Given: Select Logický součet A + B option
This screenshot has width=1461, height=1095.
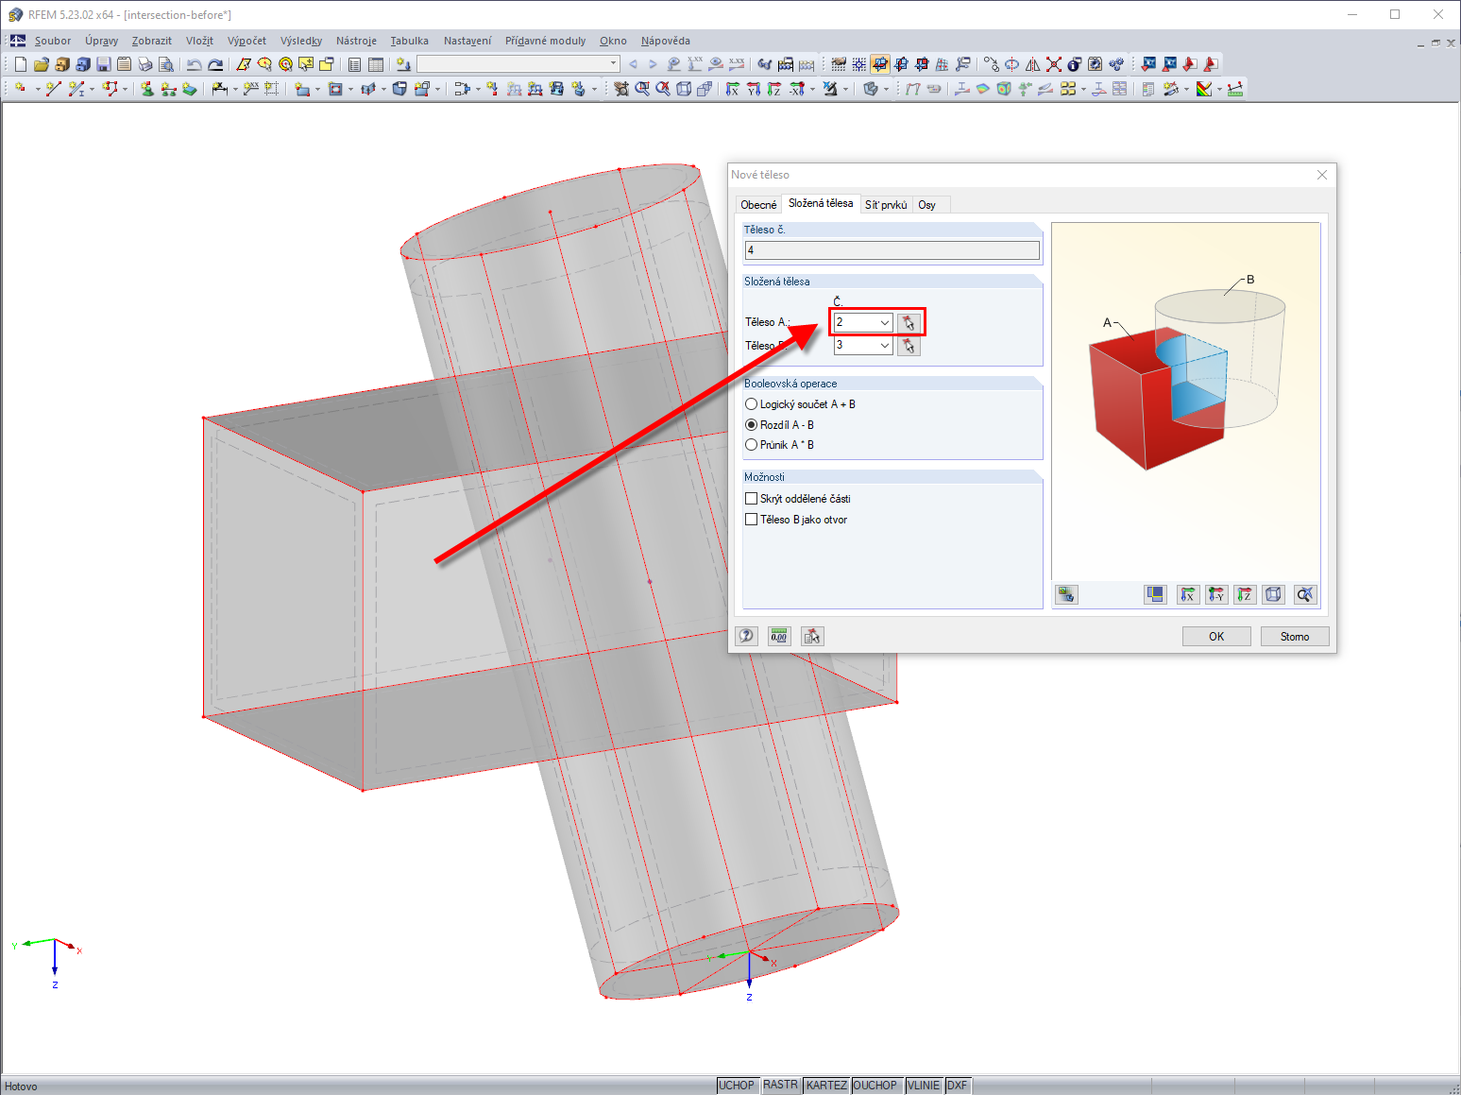Looking at the screenshot, I should pyautogui.click(x=801, y=404).
